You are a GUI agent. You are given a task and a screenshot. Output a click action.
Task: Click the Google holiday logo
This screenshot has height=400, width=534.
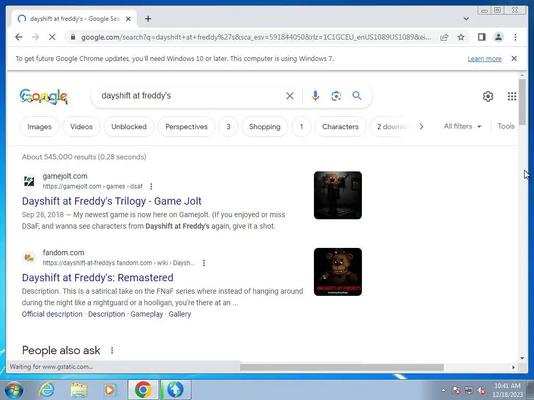tap(44, 96)
